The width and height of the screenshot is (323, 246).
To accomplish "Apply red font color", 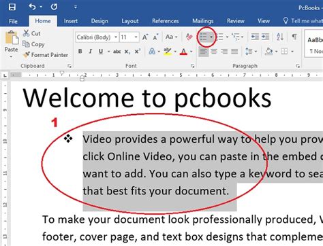I will [x=183, y=52].
